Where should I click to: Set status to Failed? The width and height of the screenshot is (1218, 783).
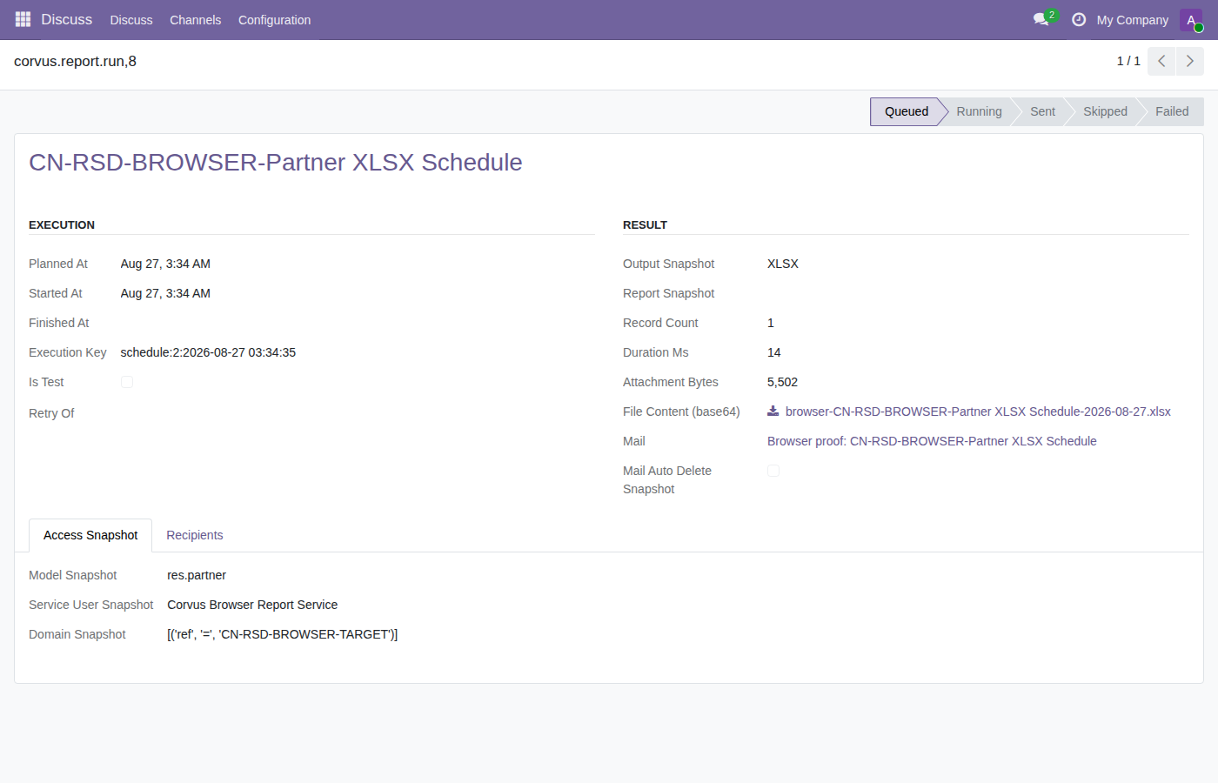pos(1172,111)
